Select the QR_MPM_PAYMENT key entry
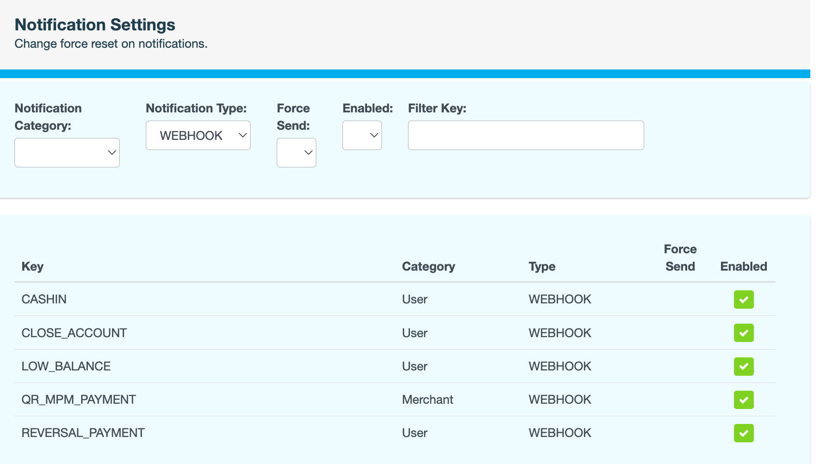 79,400
